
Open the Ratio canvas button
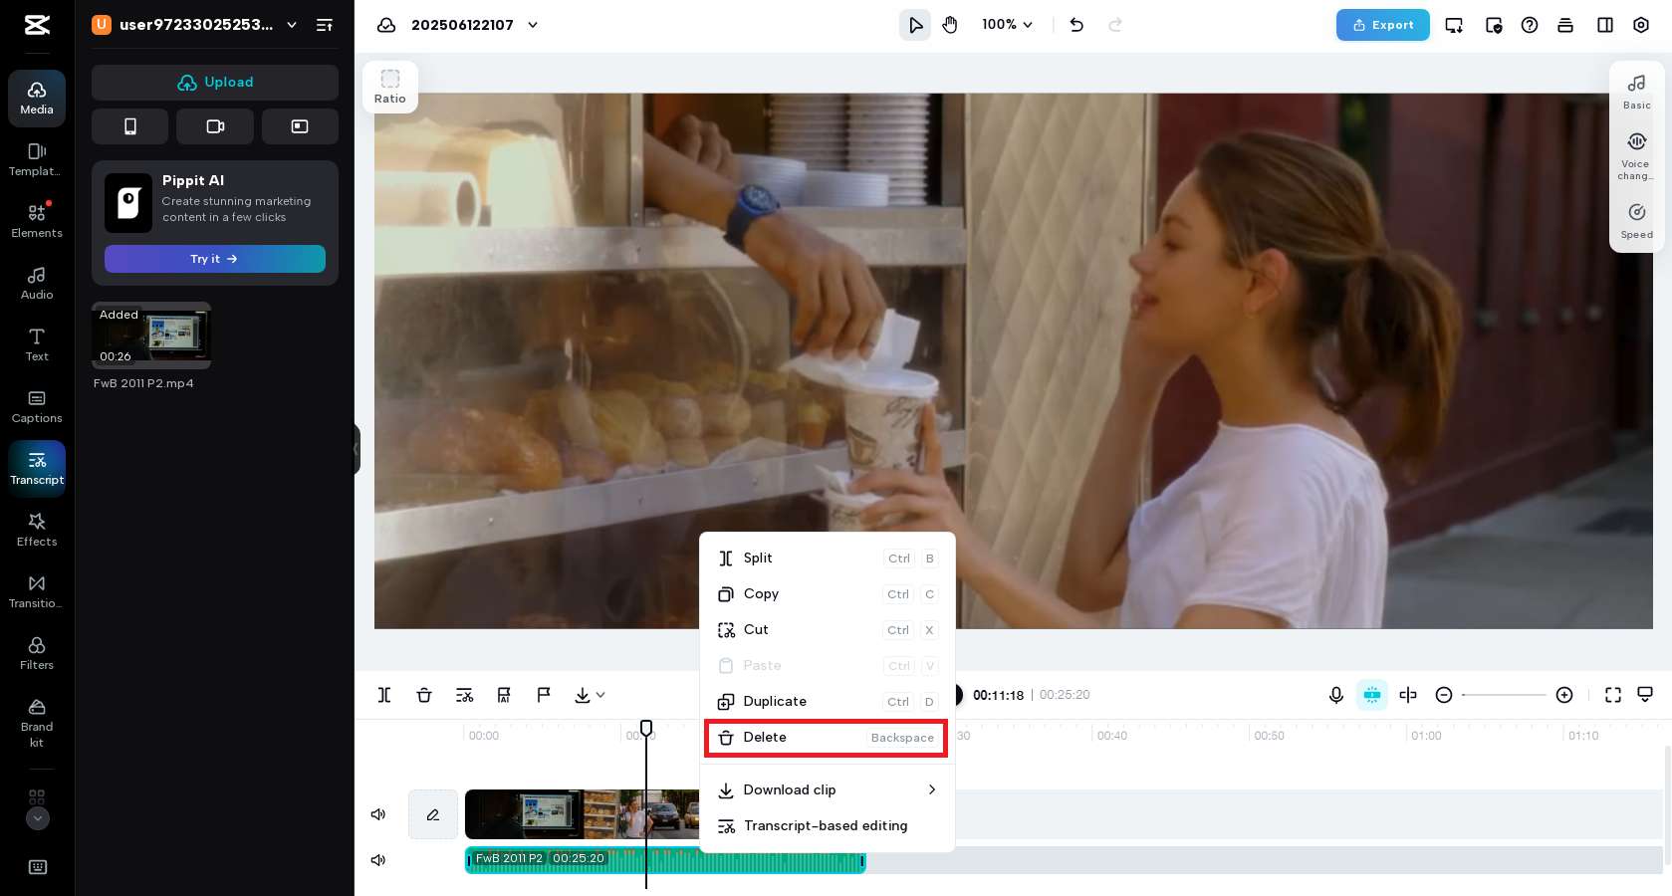click(x=390, y=87)
